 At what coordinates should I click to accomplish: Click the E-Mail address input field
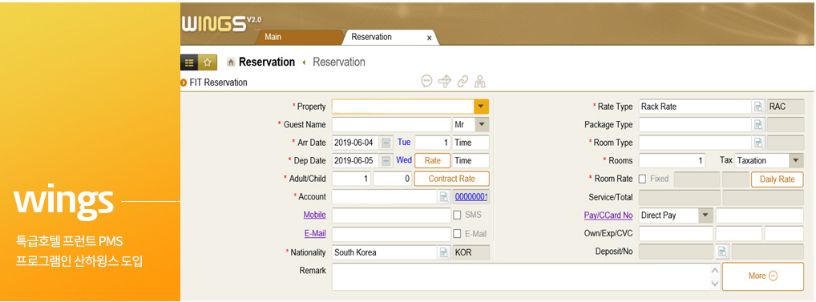(391, 234)
